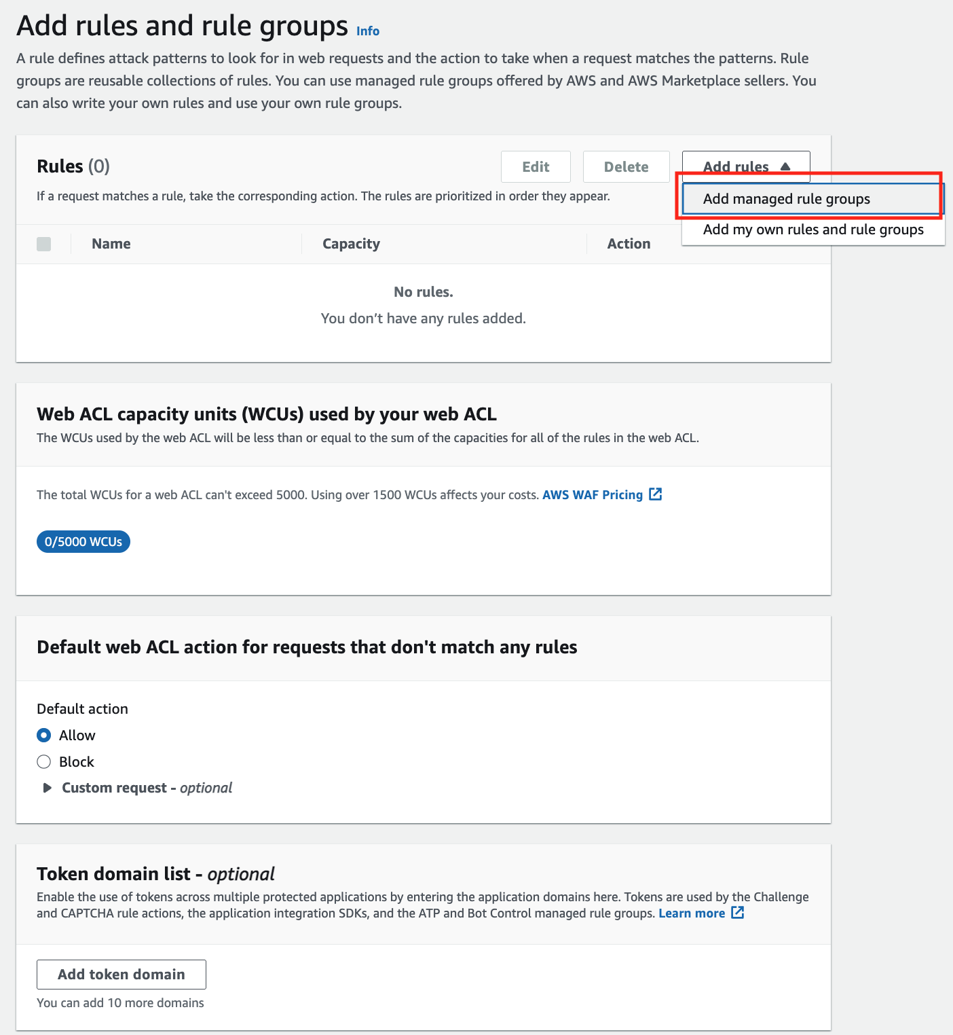
Task: Open the AWS WAF Pricing external link icon
Action: [x=655, y=494]
